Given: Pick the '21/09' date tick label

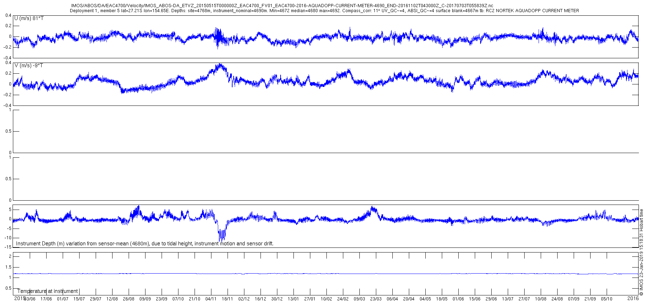Looking at the screenshot, I should coord(590,299).
